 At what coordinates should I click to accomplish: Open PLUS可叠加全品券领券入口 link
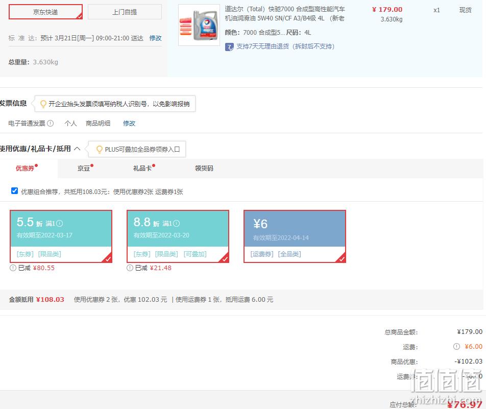coord(142,149)
